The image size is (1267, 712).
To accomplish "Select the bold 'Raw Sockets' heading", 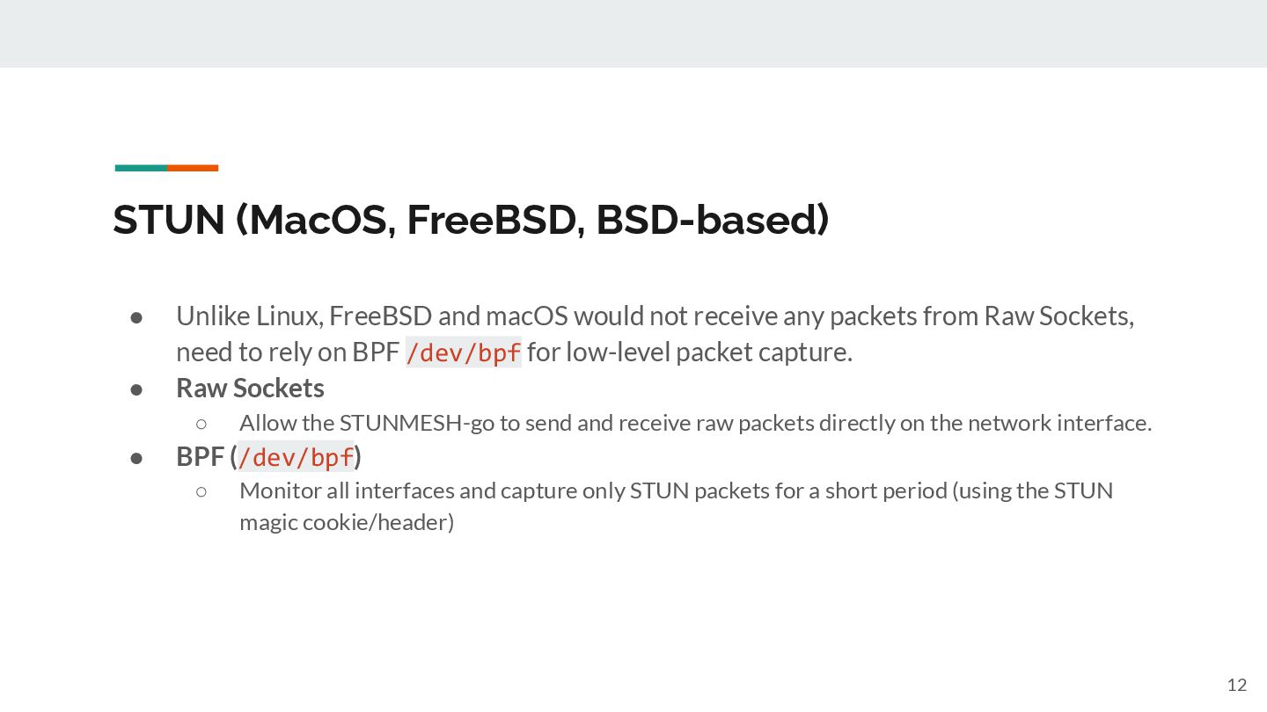I will coord(250,388).
